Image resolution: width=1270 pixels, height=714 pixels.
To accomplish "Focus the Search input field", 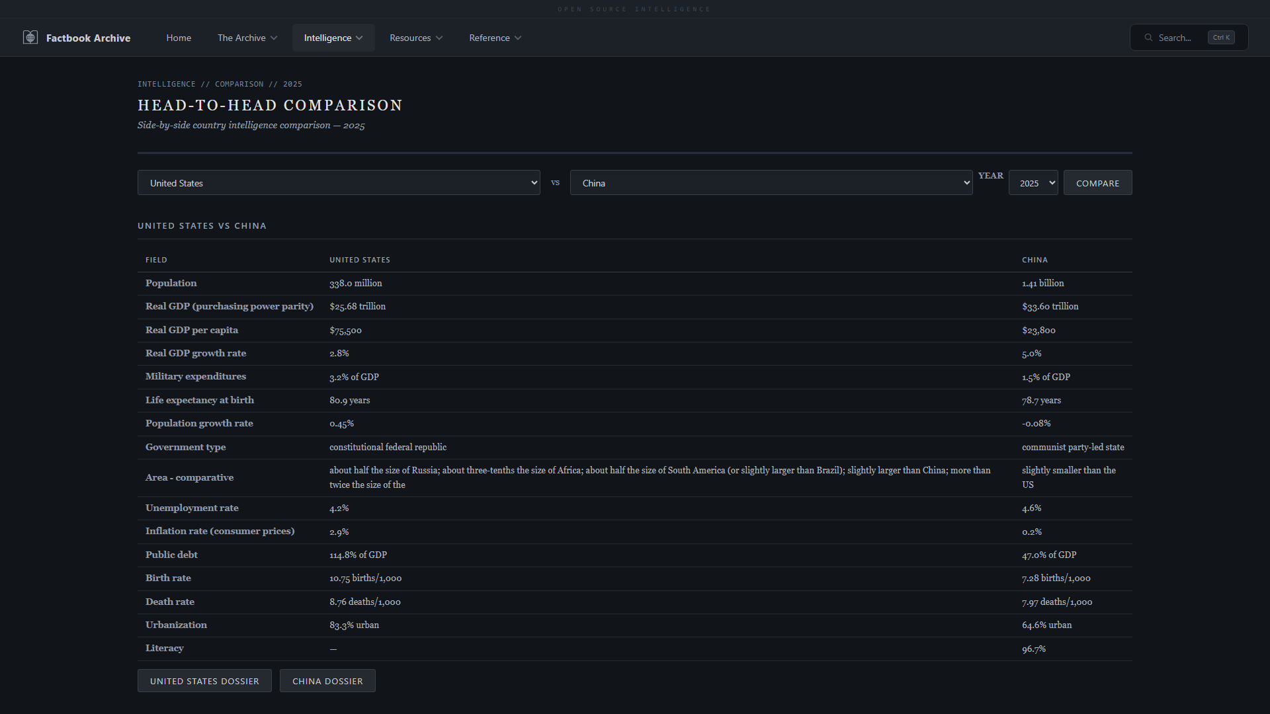I will point(1179,38).
